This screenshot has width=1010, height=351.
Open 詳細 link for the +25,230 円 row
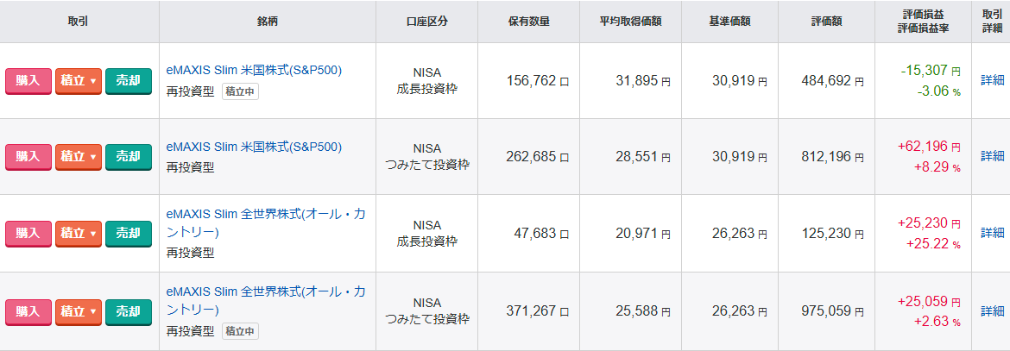click(992, 232)
